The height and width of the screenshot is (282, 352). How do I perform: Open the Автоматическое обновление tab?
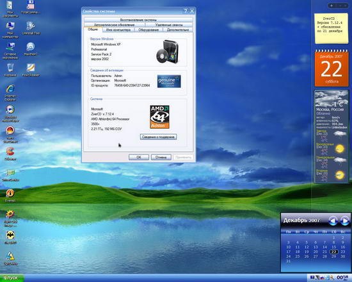click(115, 25)
